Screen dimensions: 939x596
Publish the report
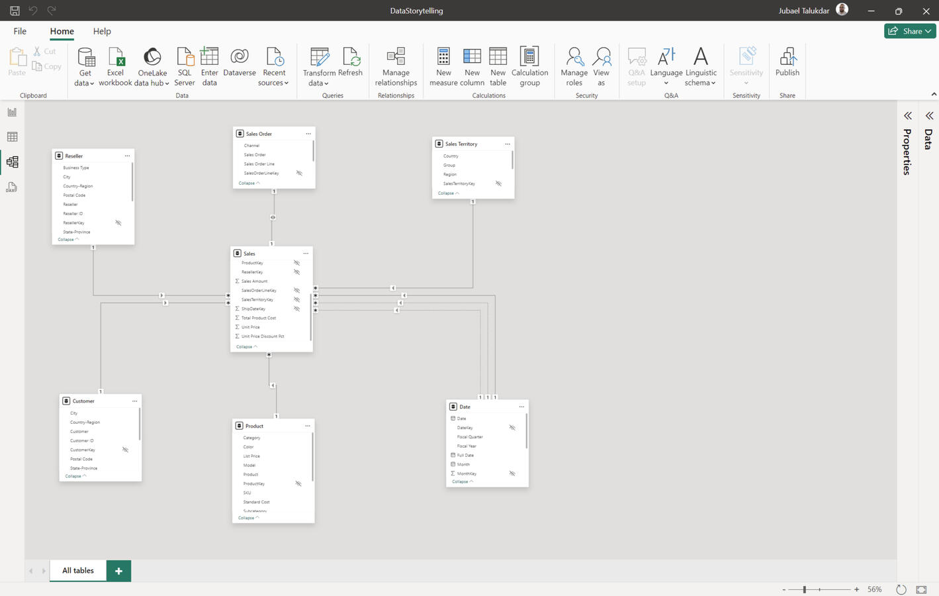click(x=787, y=62)
